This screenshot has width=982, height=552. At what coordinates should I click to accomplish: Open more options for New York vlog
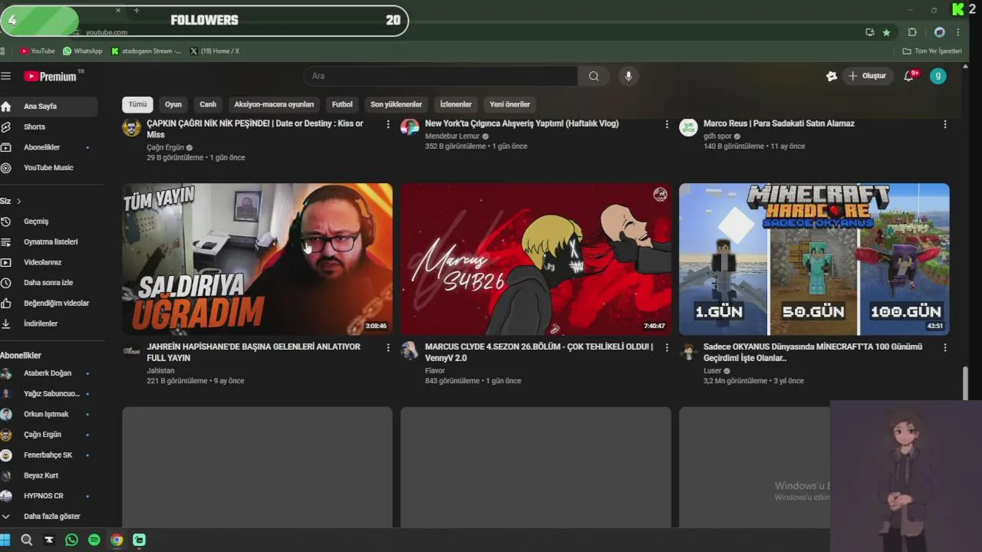coord(666,124)
